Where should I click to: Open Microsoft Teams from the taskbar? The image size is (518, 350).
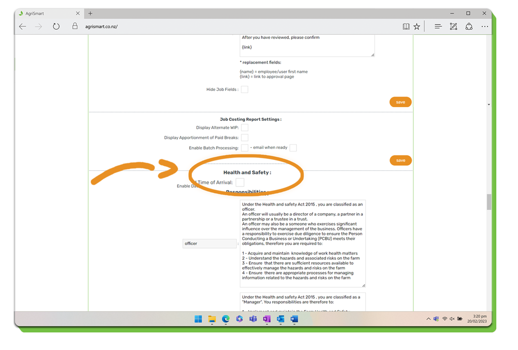[253, 319]
